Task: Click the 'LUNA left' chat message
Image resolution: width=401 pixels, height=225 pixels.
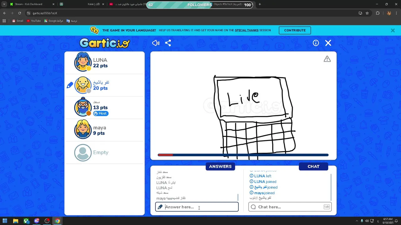Action: 260,176
